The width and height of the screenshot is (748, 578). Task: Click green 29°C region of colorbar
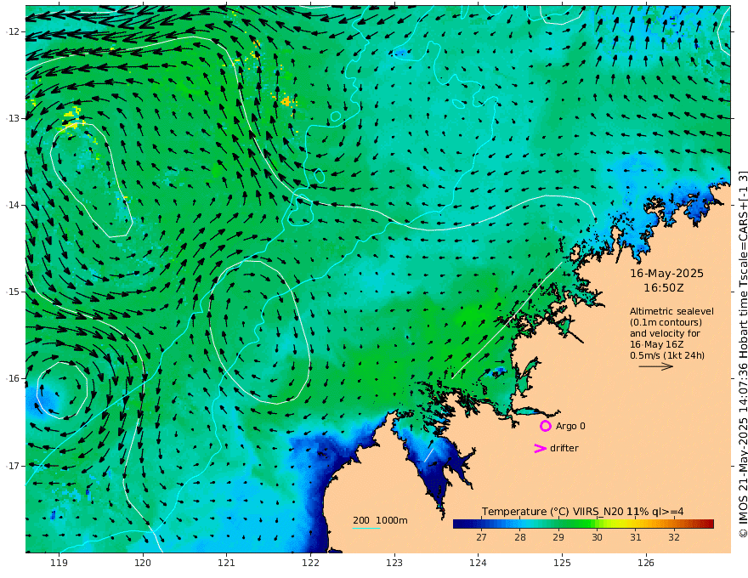(x=558, y=524)
